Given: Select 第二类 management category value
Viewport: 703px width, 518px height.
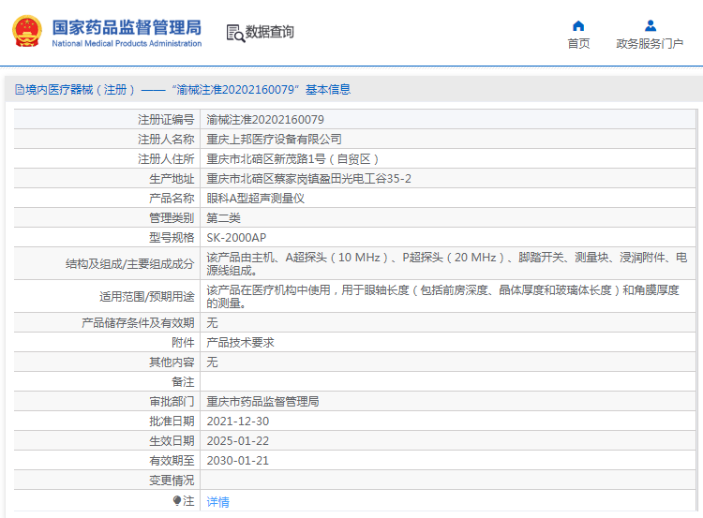Looking at the screenshot, I should tap(223, 218).
